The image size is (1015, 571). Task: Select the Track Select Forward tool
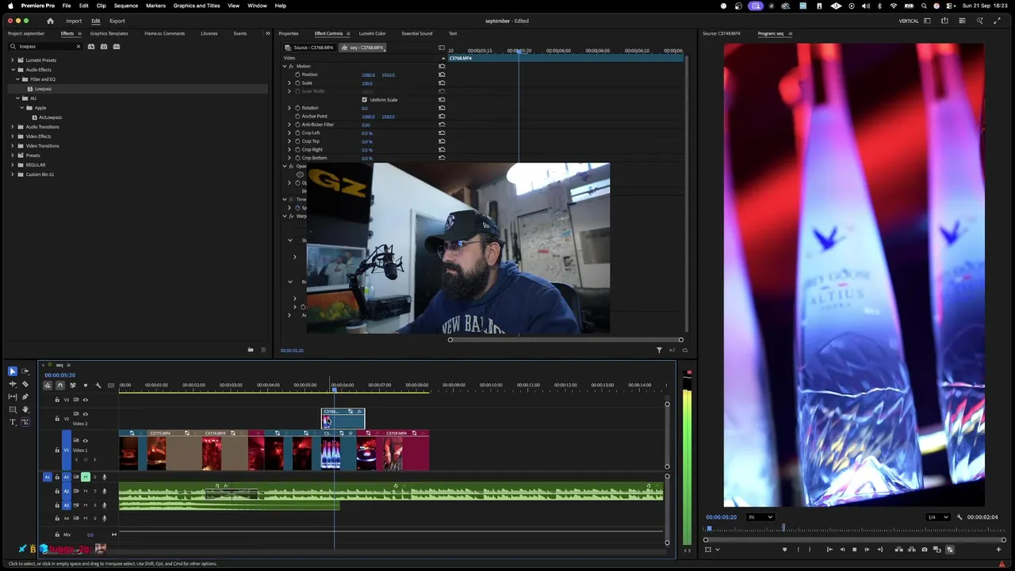[25, 371]
